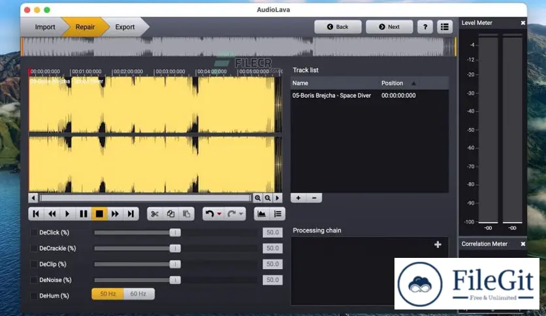
Task: Click the left scroll arrow under waveform
Action: 33,198
